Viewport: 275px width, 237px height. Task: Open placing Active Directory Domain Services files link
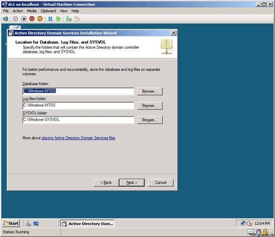click(x=79, y=138)
